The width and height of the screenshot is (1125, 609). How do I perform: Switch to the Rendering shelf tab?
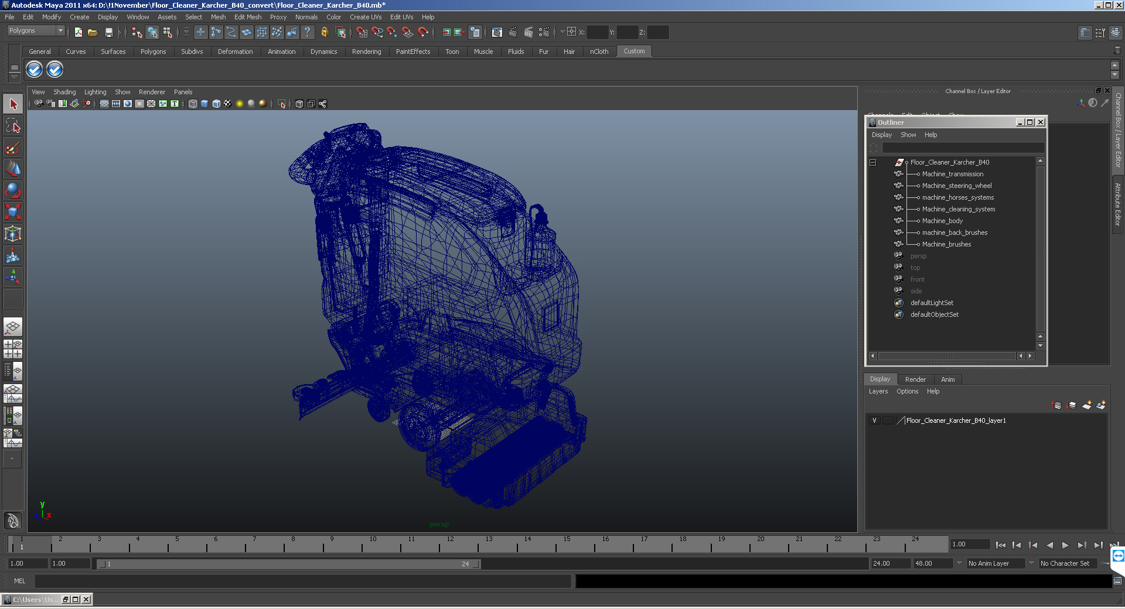click(366, 52)
